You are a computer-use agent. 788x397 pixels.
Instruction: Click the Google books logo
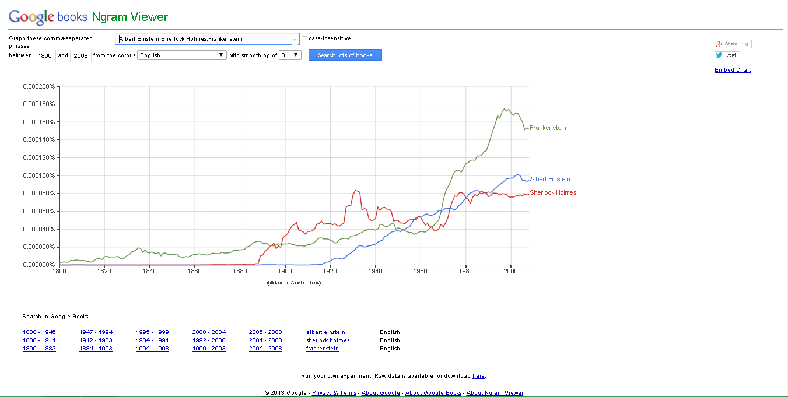48,17
